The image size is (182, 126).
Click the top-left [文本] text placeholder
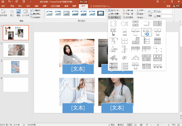pyautogui.click(x=78, y=69)
